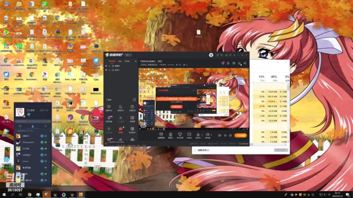Open the action center notification icon
The height and width of the screenshot is (198, 353).
(348, 194)
